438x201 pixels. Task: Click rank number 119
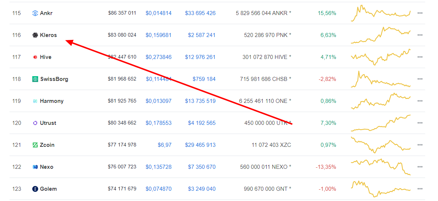[x=17, y=101]
